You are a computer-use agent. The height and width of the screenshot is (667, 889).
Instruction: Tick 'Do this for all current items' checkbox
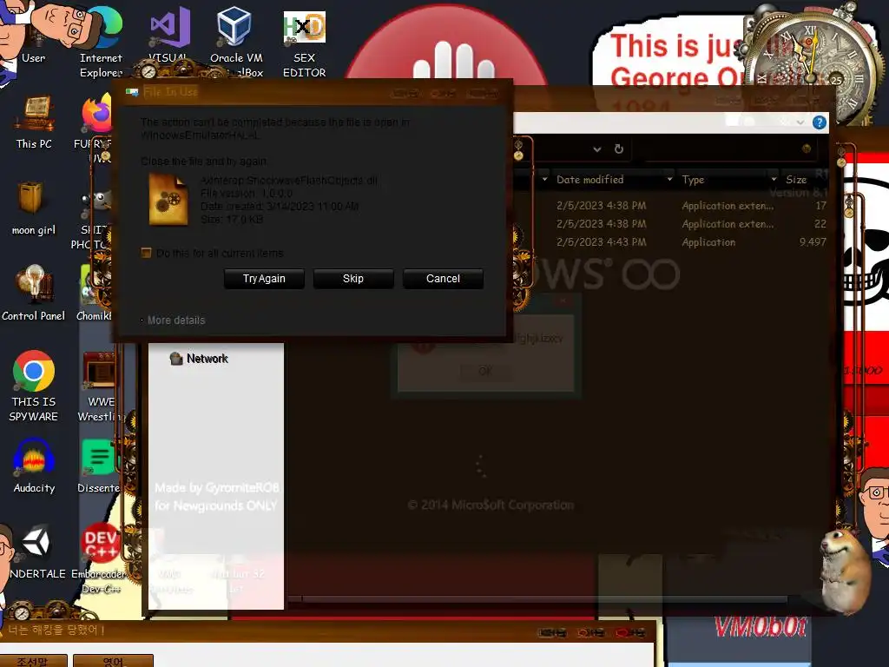click(x=146, y=253)
